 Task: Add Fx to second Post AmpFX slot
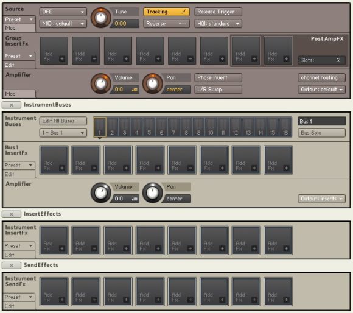click(278, 51)
